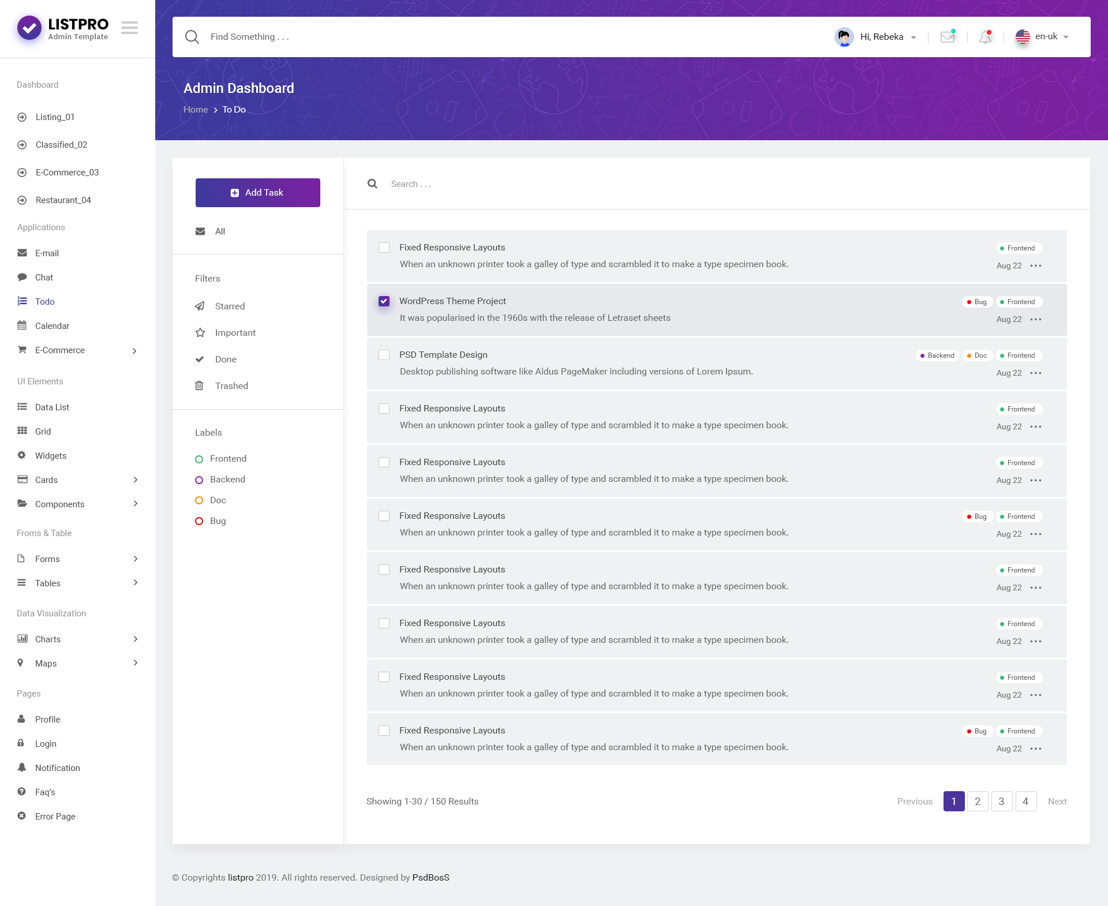Open the Hi, Rebeka user dropdown
1108x906 pixels.
click(881, 37)
